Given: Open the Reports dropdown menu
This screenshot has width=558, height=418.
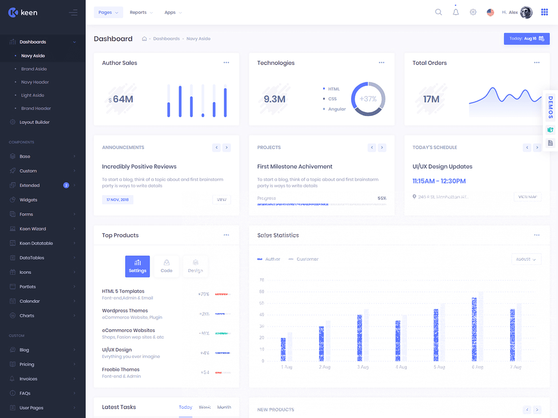Looking at the screenshot, I should (x=141, y=13).
